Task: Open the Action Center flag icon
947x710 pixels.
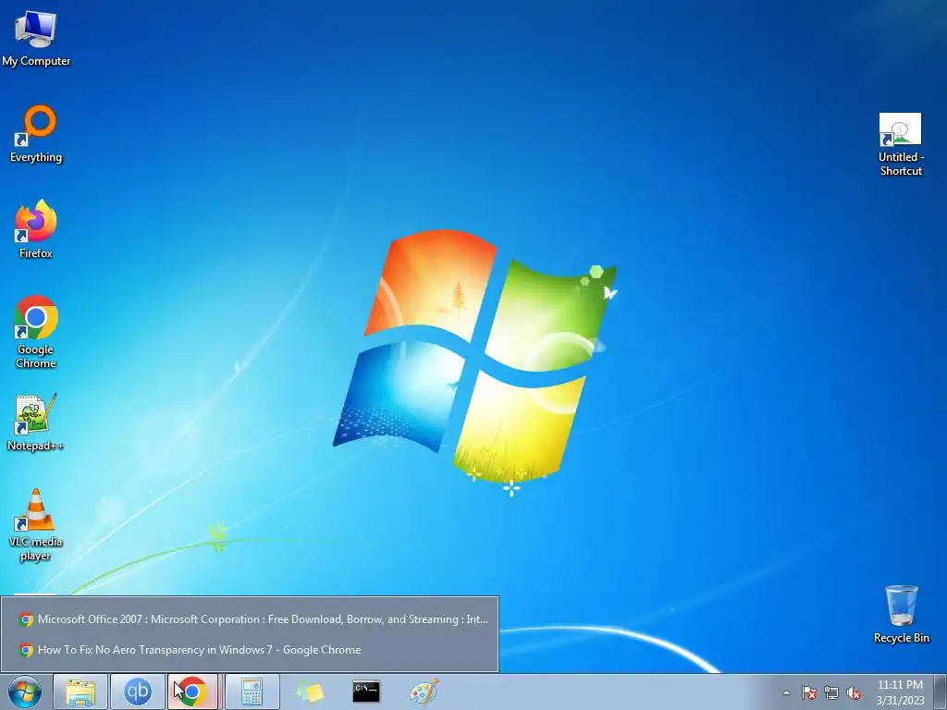Action: click(808, 692)
